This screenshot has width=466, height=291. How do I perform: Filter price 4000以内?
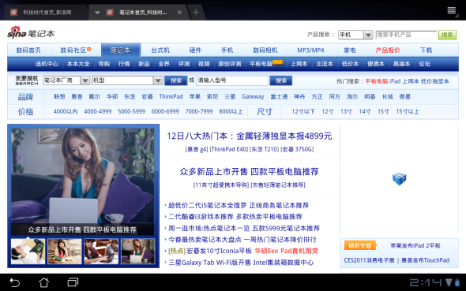click(66, 111)
